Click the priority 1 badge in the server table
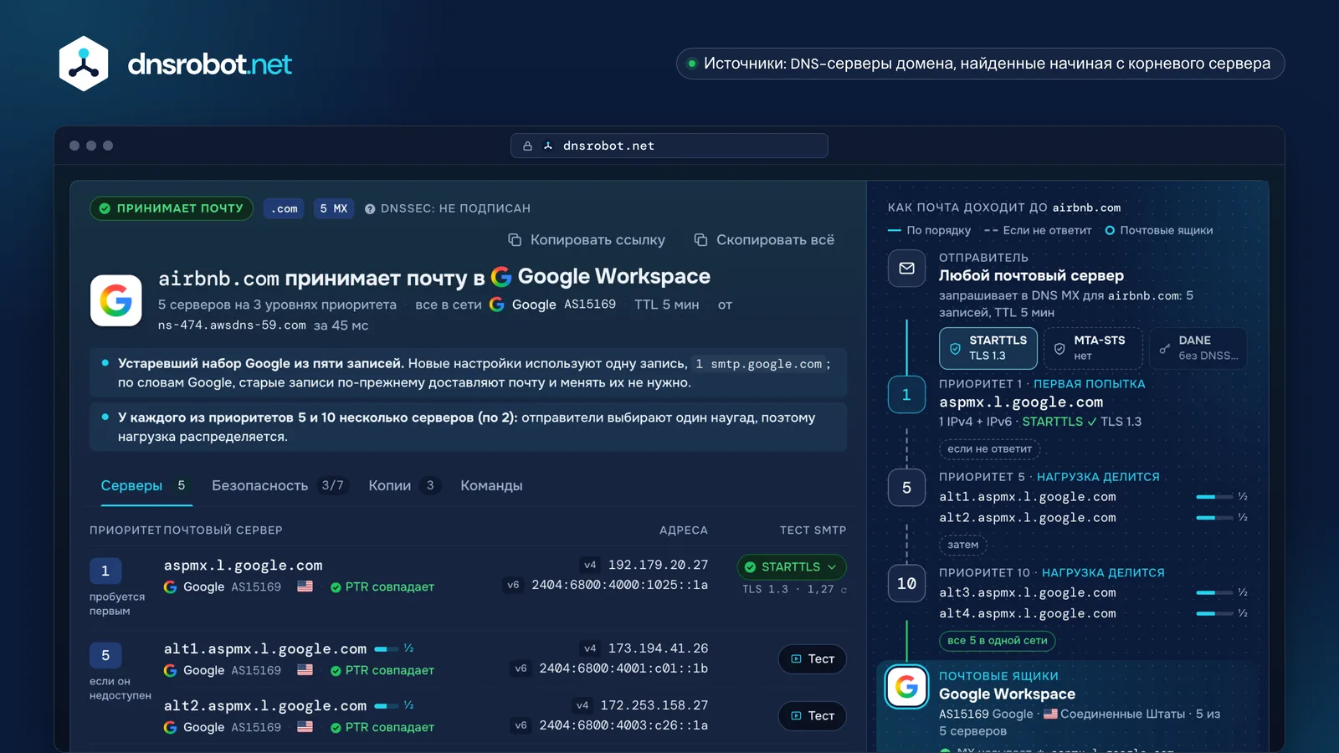This screenshot has width=1339, height=753. click(x=105, y=571)
